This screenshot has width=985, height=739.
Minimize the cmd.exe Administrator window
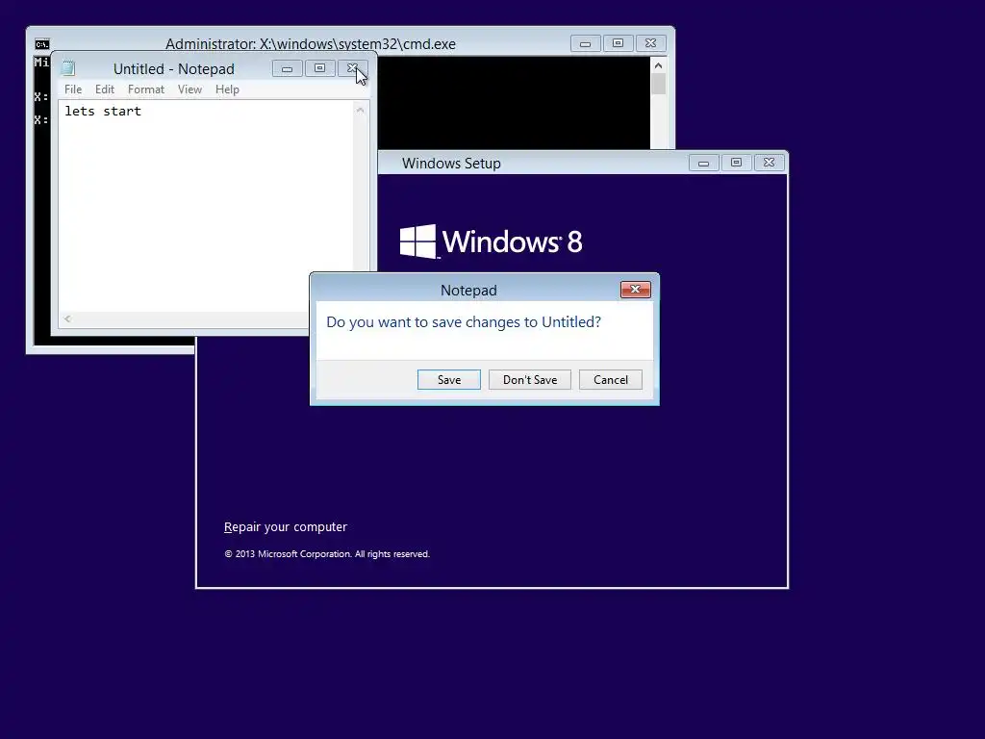point(586,43)
